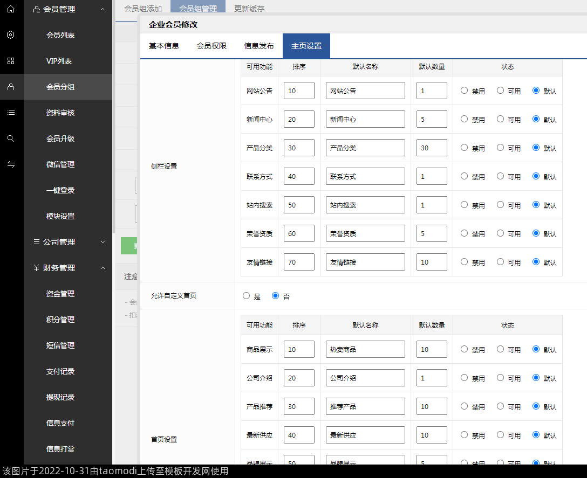This screenshot has width=587, height=478.
Task: Open 会员列表 in the sidebar
Action: click(60, 35)
